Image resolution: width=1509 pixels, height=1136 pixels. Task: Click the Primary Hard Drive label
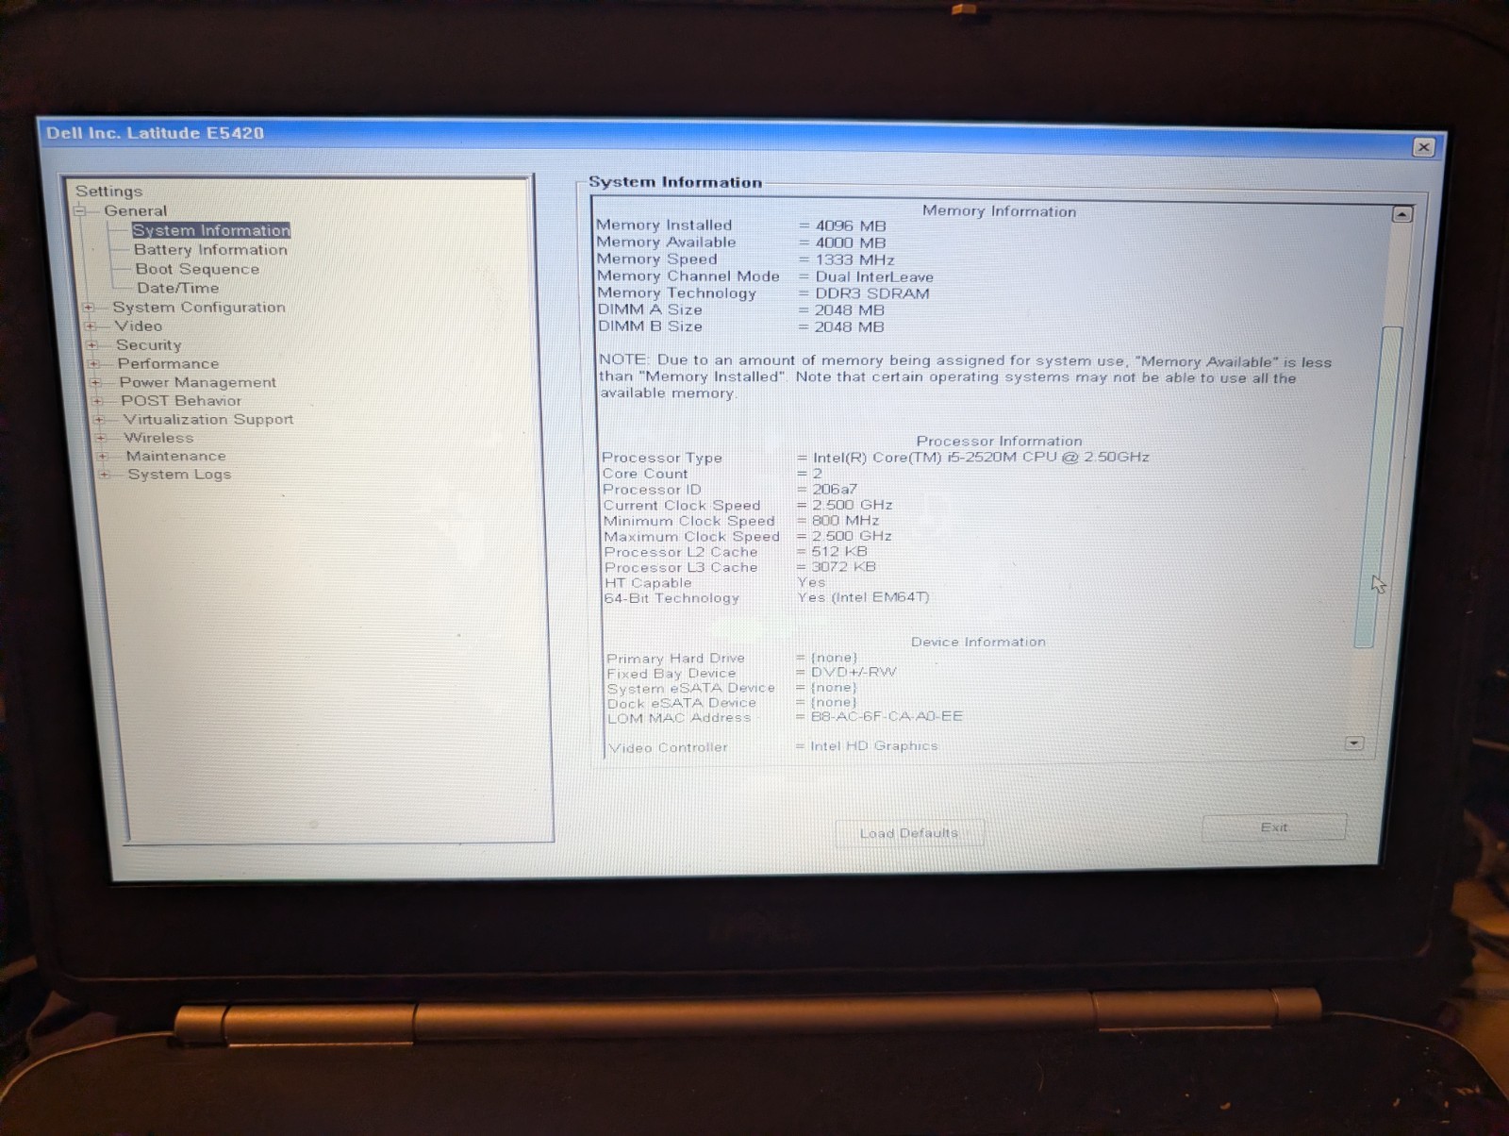[x=675, y=659]
